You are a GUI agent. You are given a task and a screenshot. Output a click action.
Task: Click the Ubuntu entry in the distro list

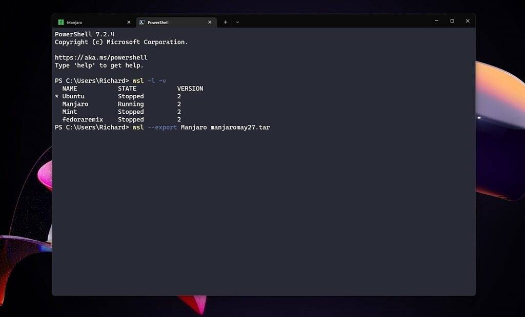pyautogui.click(x=73, y=96)
